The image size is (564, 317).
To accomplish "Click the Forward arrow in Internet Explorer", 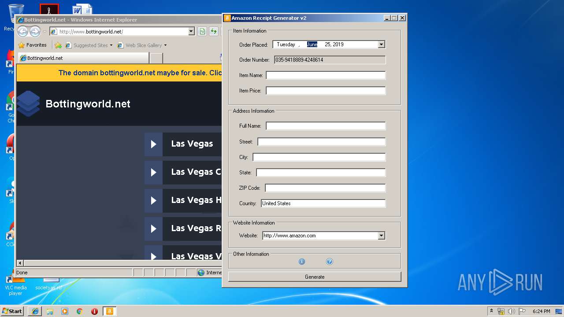I will click(x=35, y=31).
